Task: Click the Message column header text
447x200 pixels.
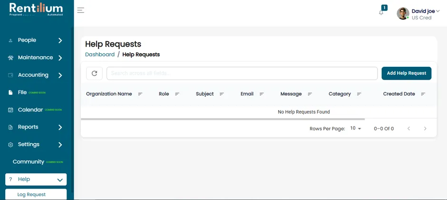Action: tap(291, 94)
